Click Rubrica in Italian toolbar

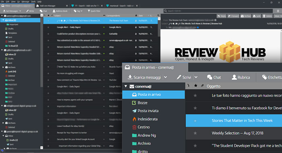[x=241, y=78]
